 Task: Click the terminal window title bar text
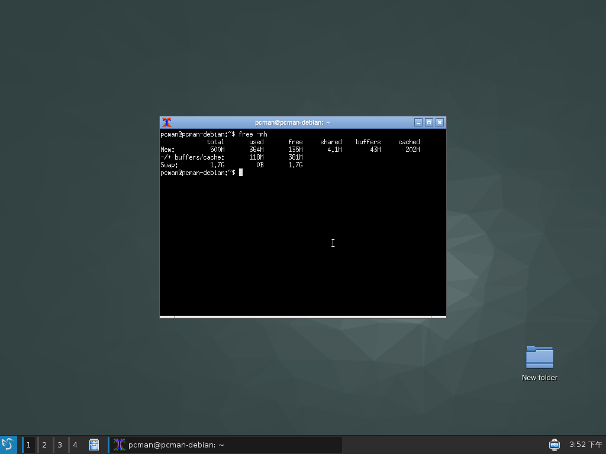tap(292, 122)
